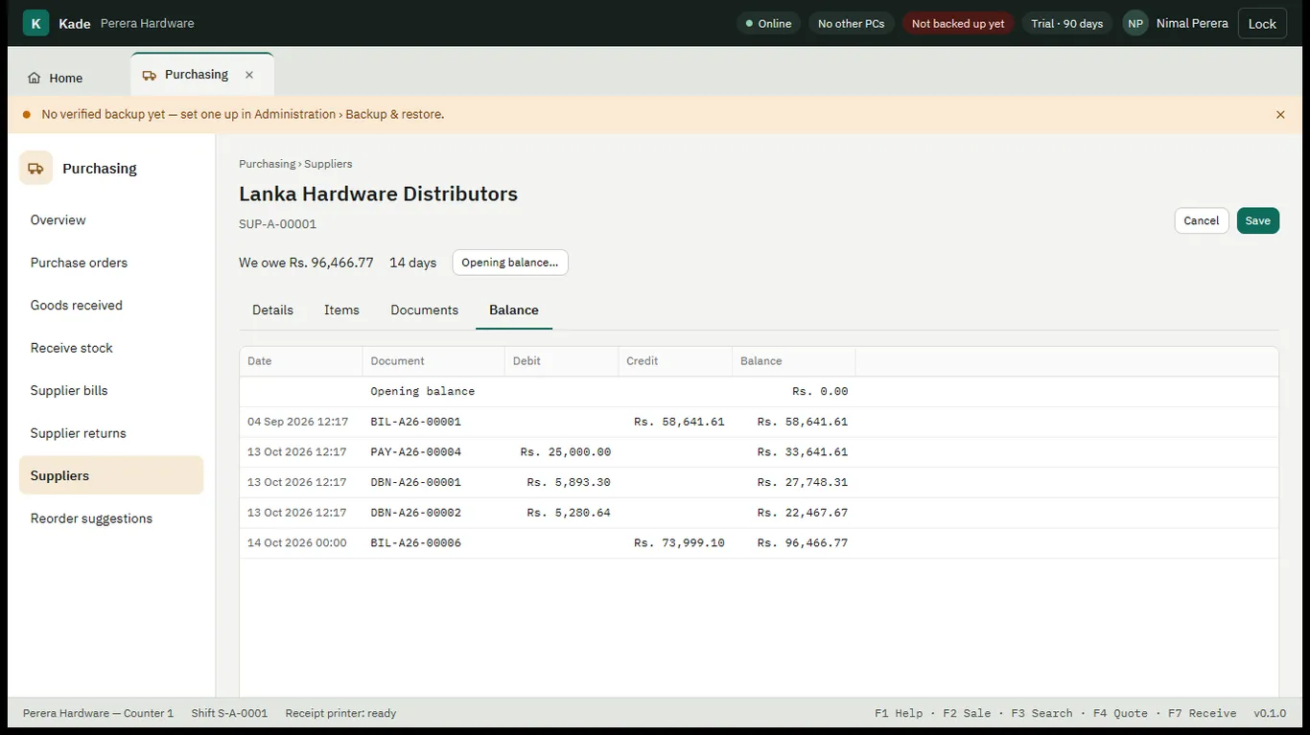The image size is (1310, 735).
Task: Click the Suppliers breadcrumb link
Action: tap(328, 164)
